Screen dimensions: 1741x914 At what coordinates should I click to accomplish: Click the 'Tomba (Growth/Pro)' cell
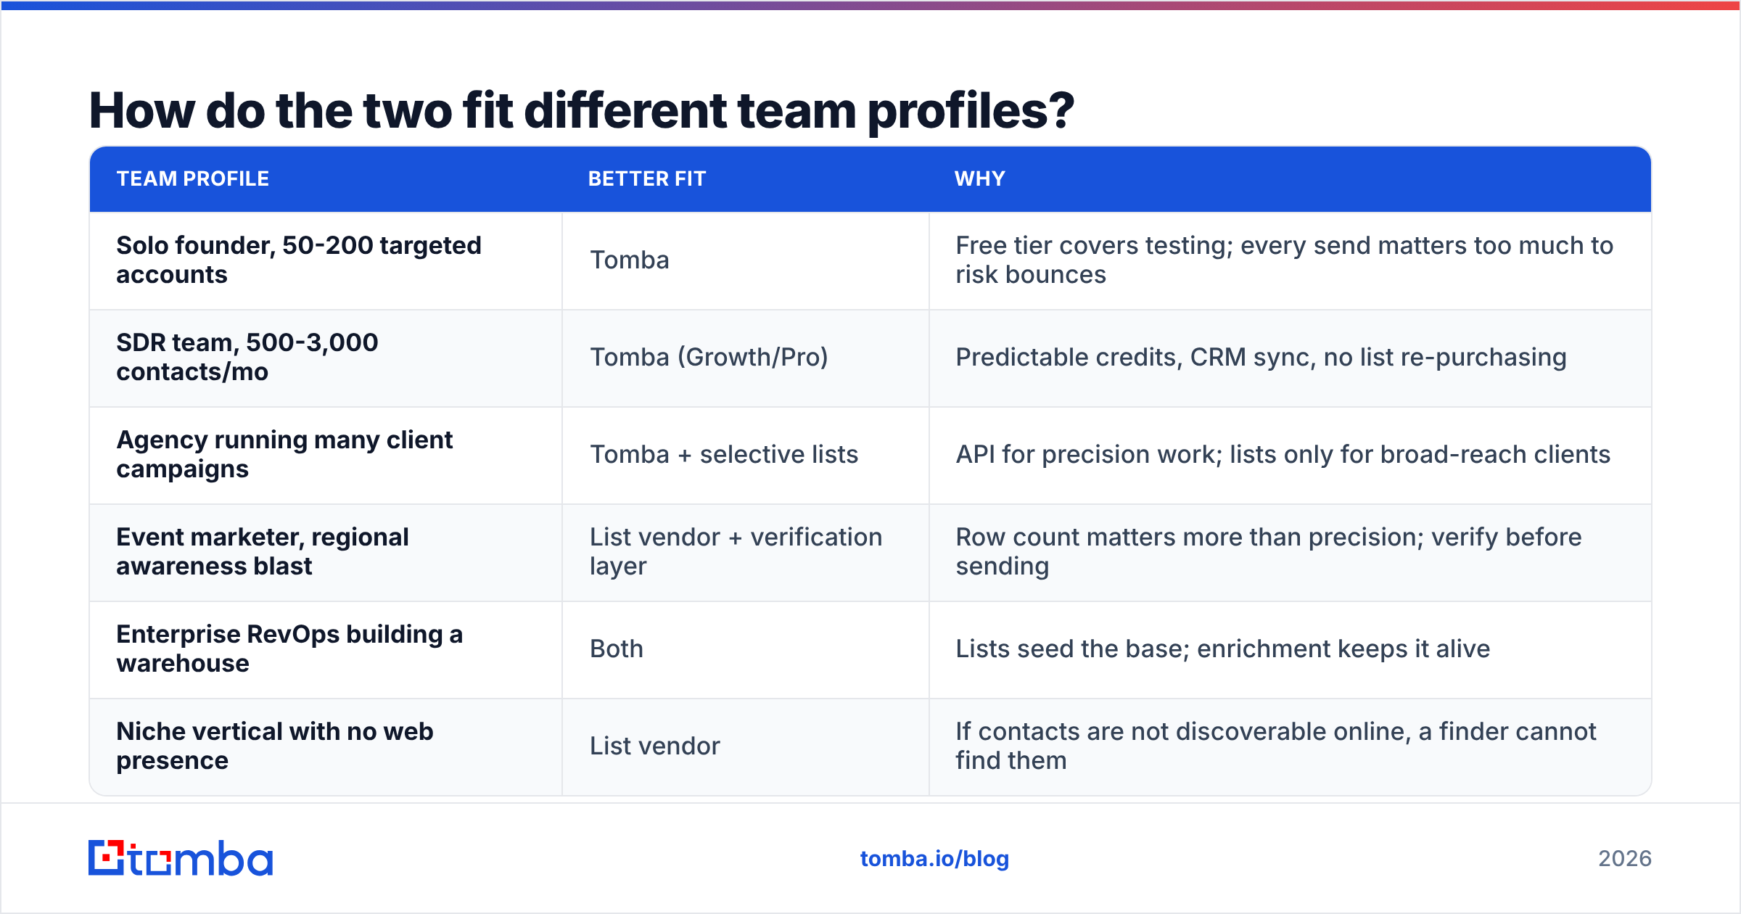click(x=746, y=358)
